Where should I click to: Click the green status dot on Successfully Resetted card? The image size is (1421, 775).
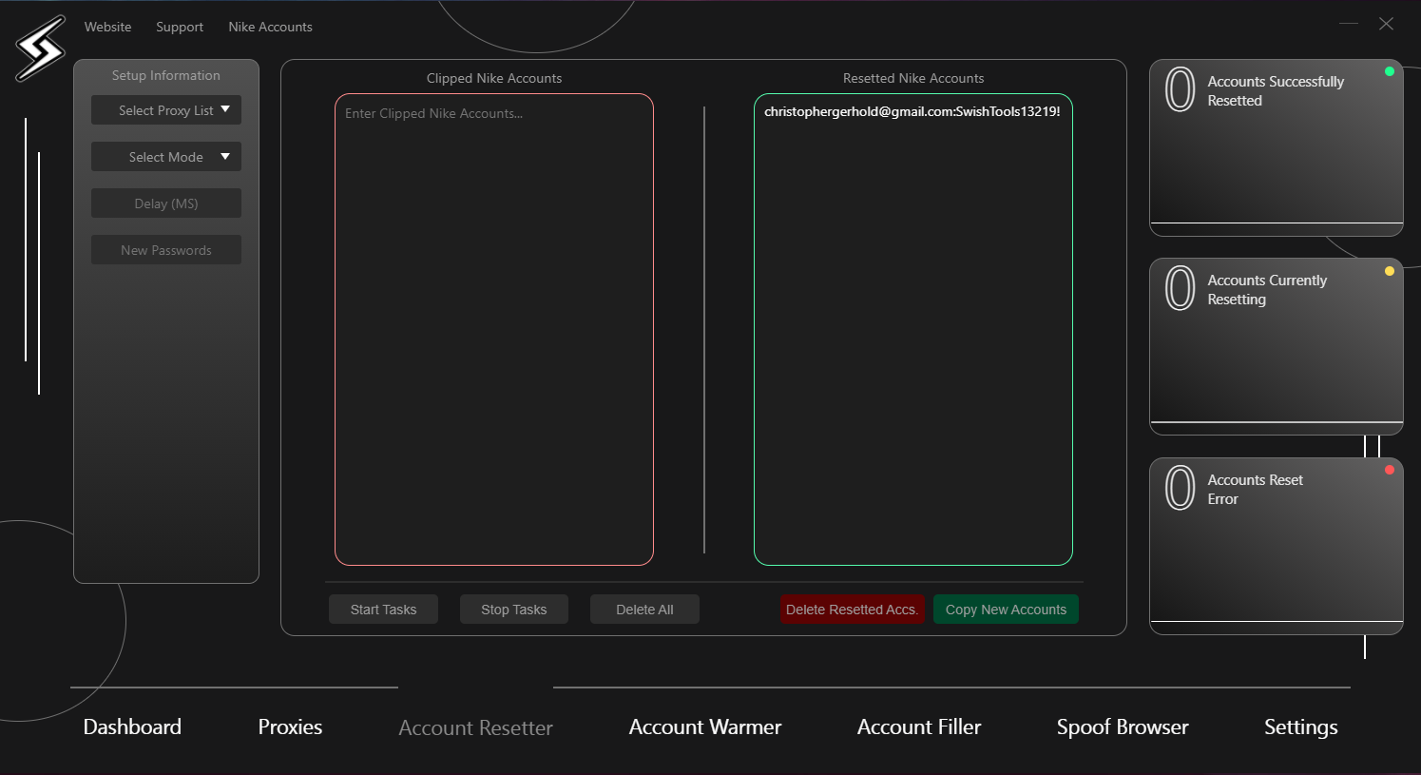1389,71
